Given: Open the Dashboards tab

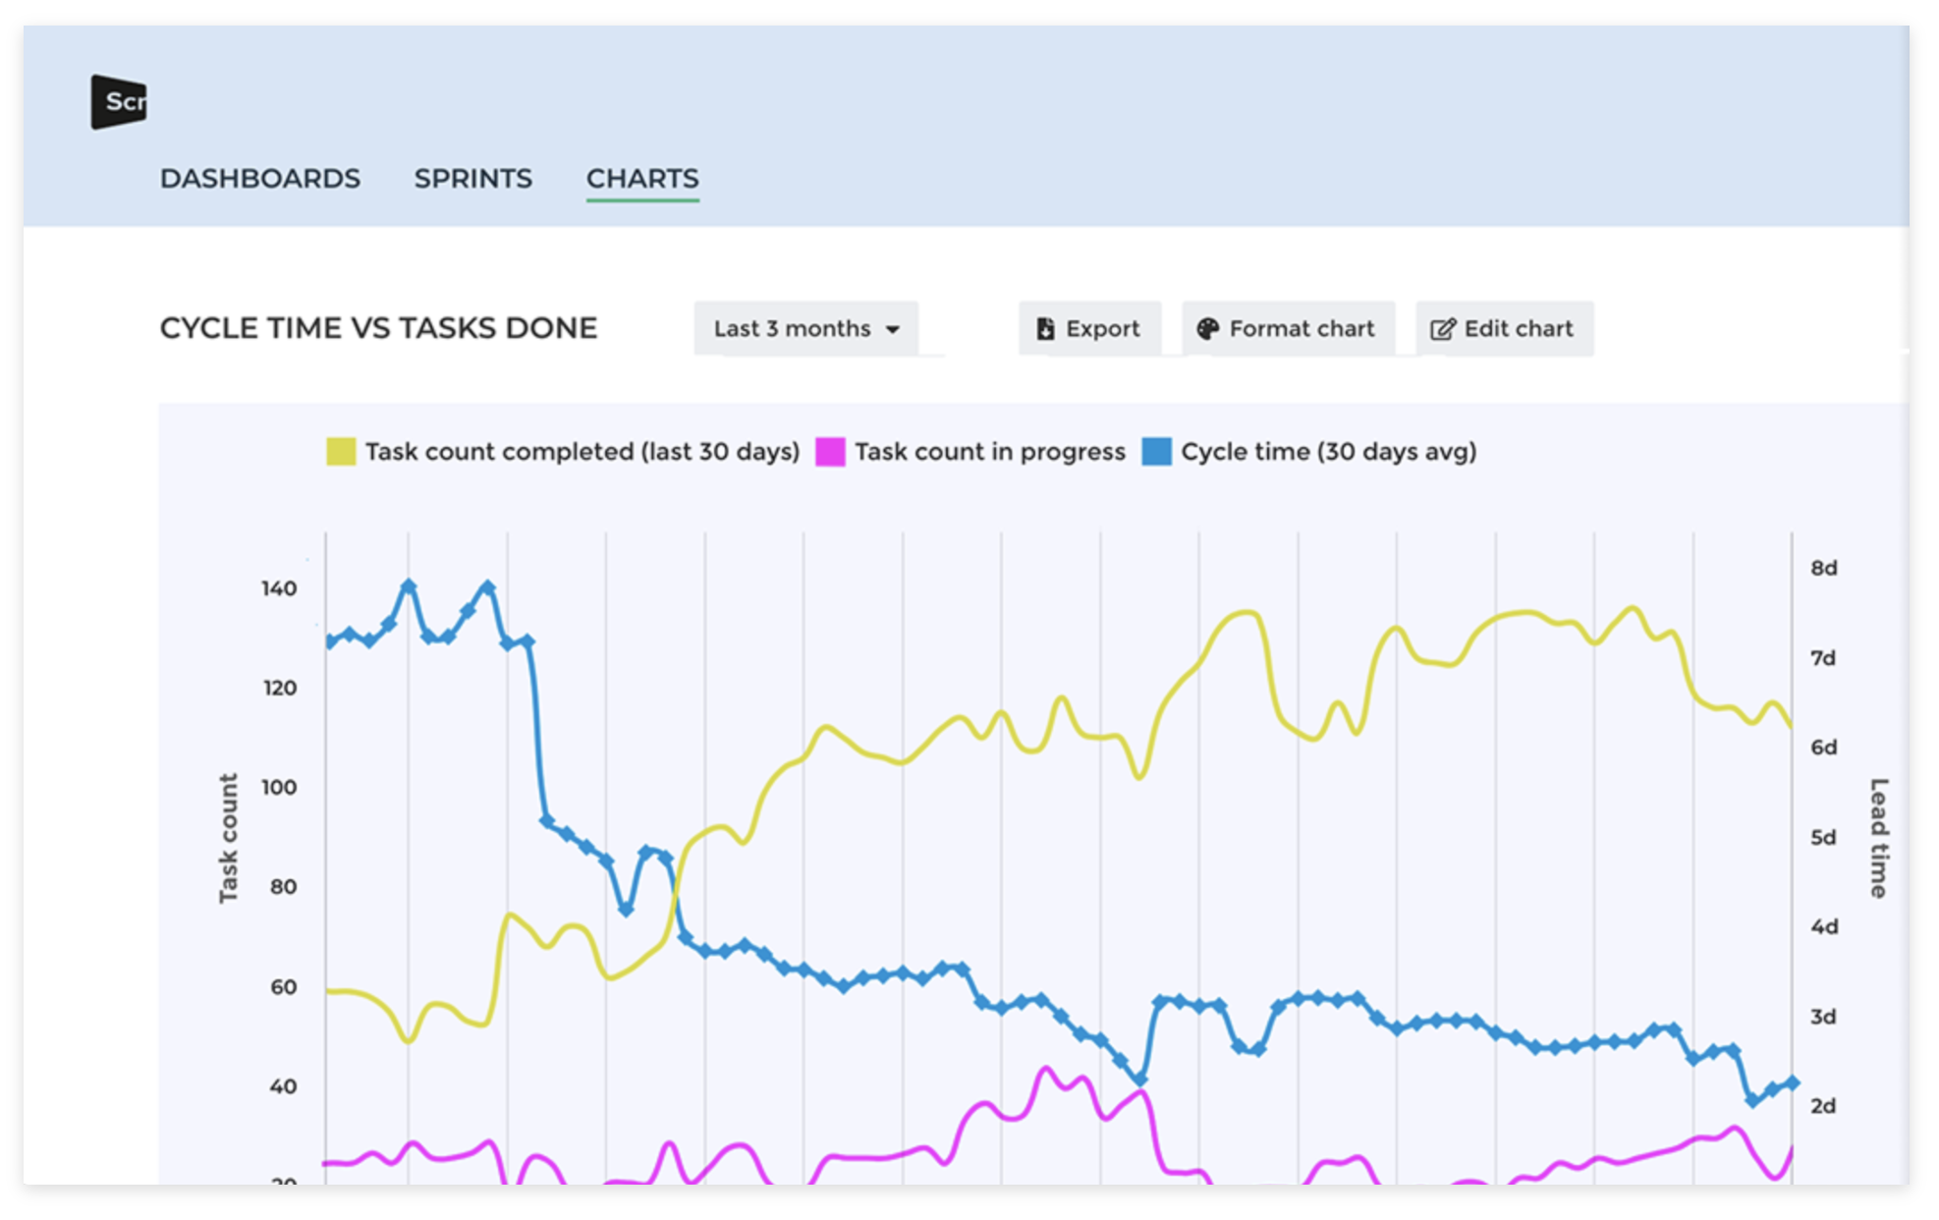Looking at the screenshot, I should point(260,179).
